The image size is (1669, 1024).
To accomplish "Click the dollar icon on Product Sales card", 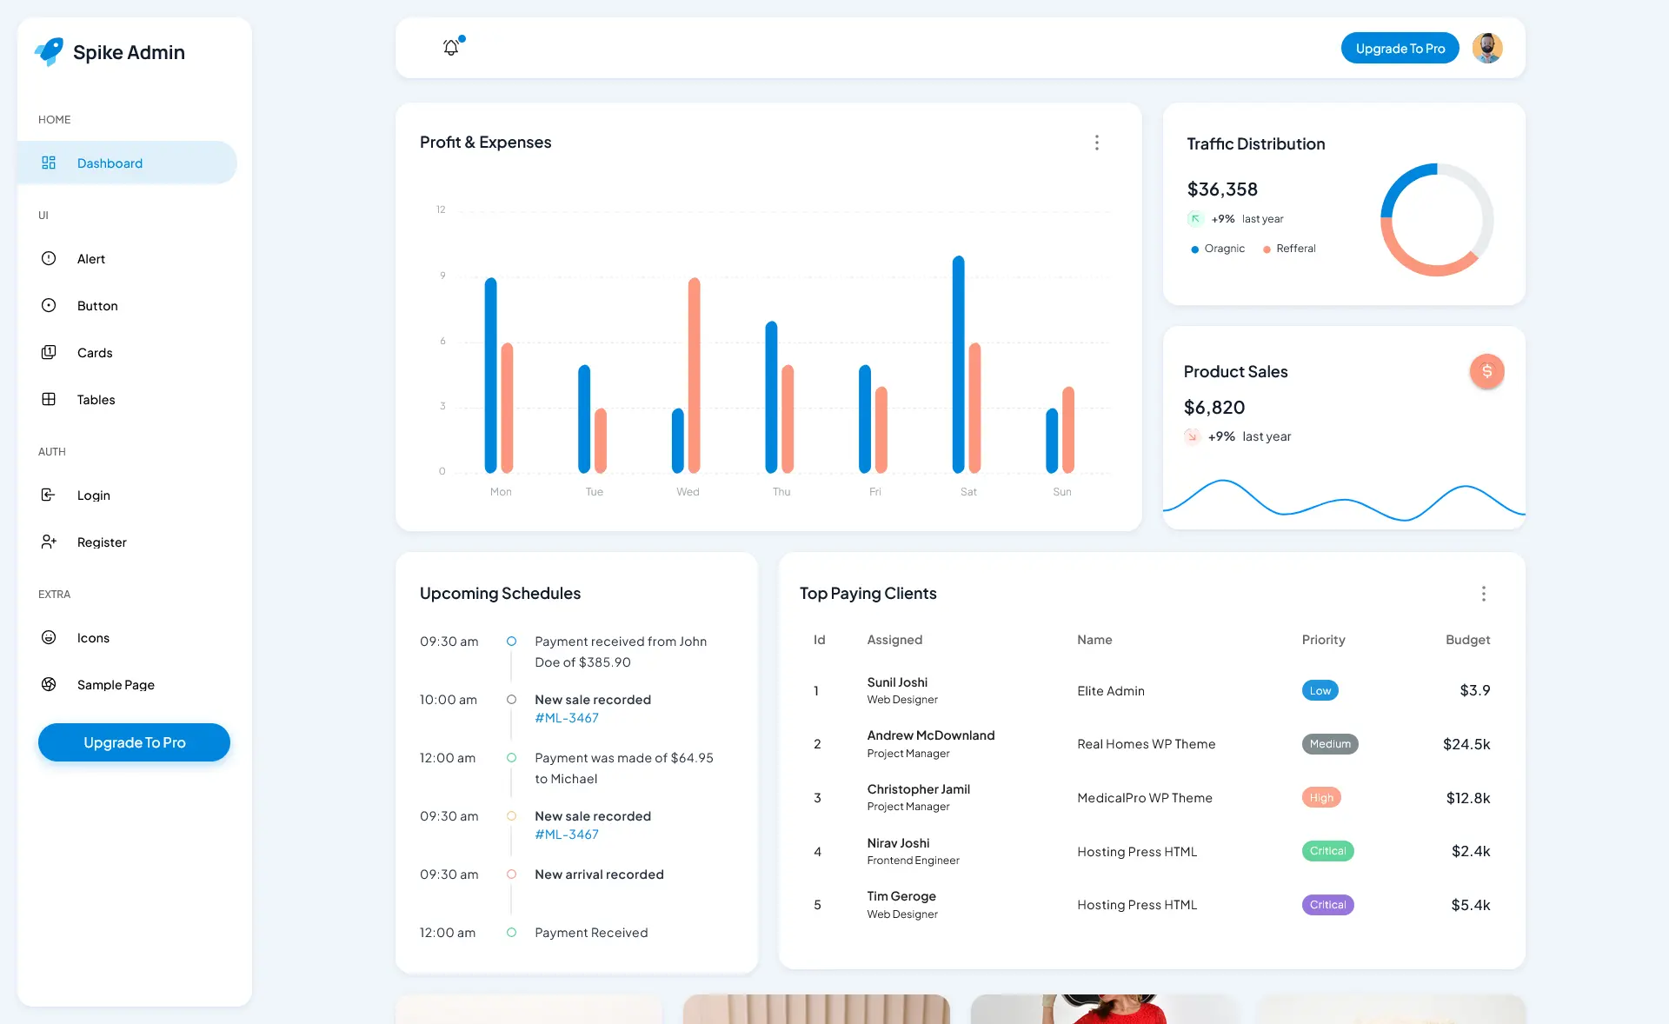I will tap(1487, 371).
